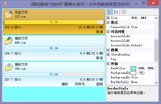Viewport: 161px width, 104px height.
Task: Open the Property Pages toolbar icon
Action: 124,12
